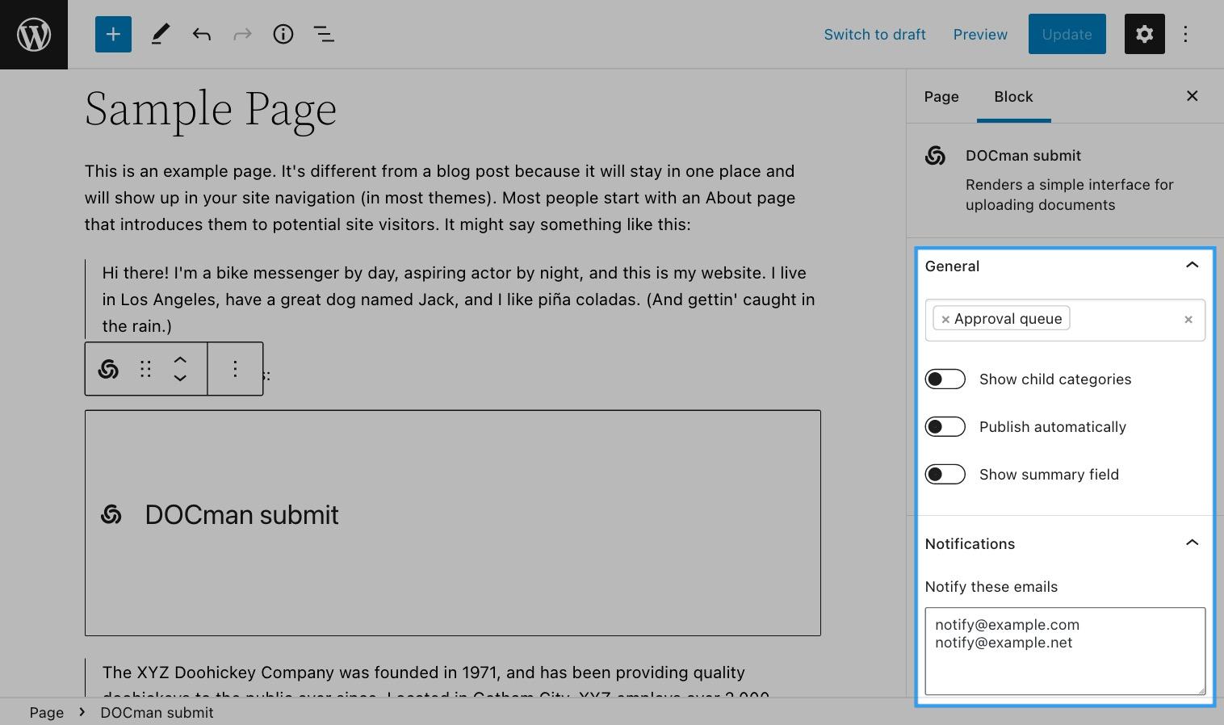Open the List View outline icon

[324, 34]
